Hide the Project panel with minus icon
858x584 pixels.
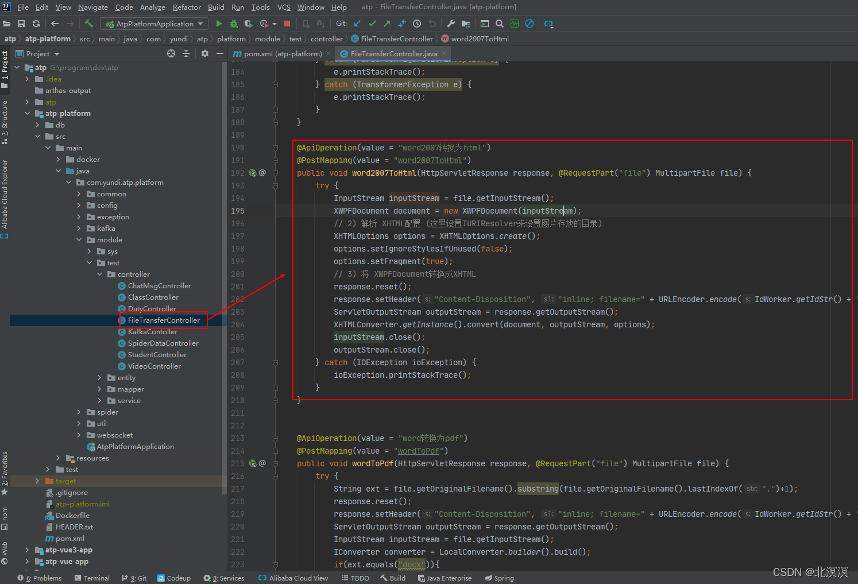(x=219, y=53)
